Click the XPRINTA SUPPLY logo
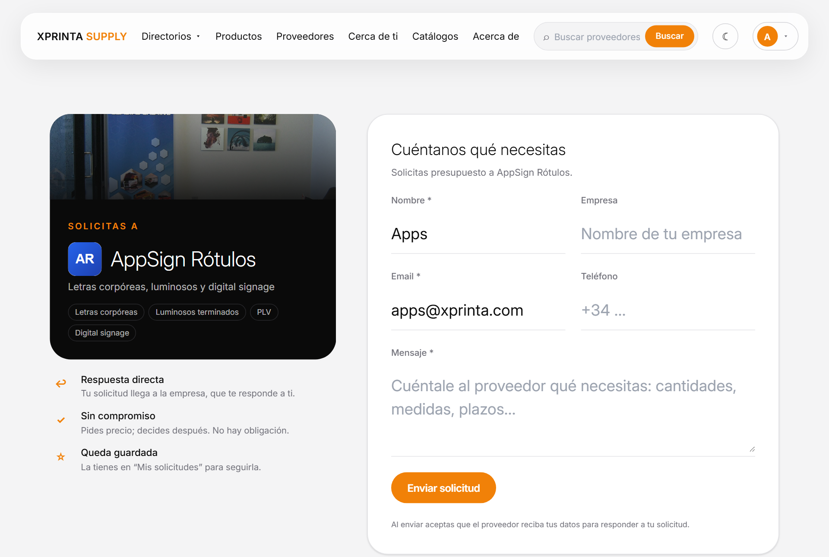Screen dimensions: 829x557 pos(82,36)
